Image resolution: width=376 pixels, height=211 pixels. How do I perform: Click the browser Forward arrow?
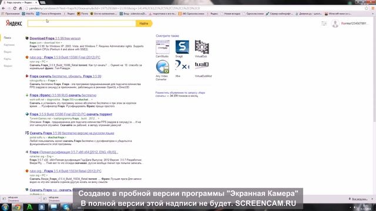[x=9, y=8]
